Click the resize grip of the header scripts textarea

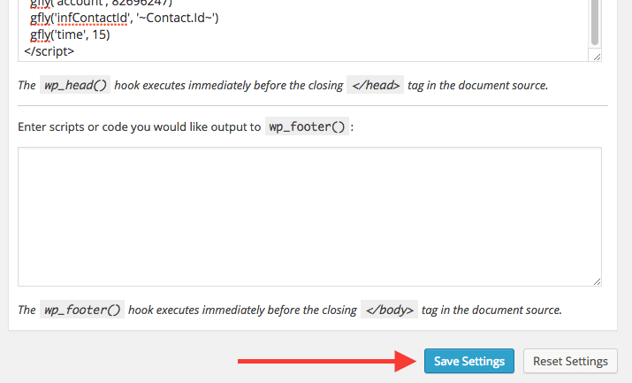(597, 57)
